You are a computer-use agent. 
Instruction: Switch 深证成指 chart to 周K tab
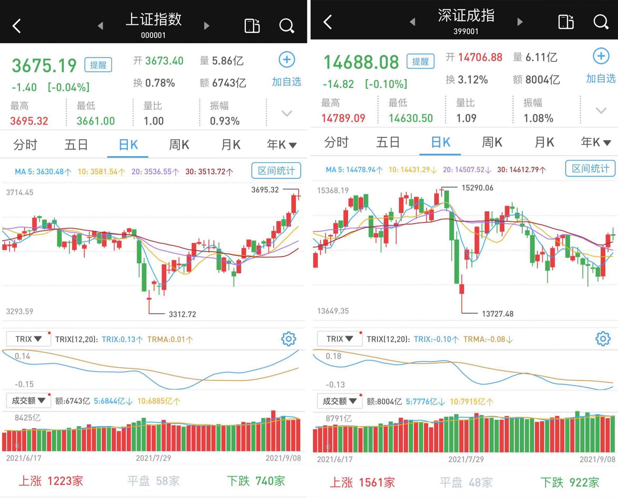[x=492, y=142]
